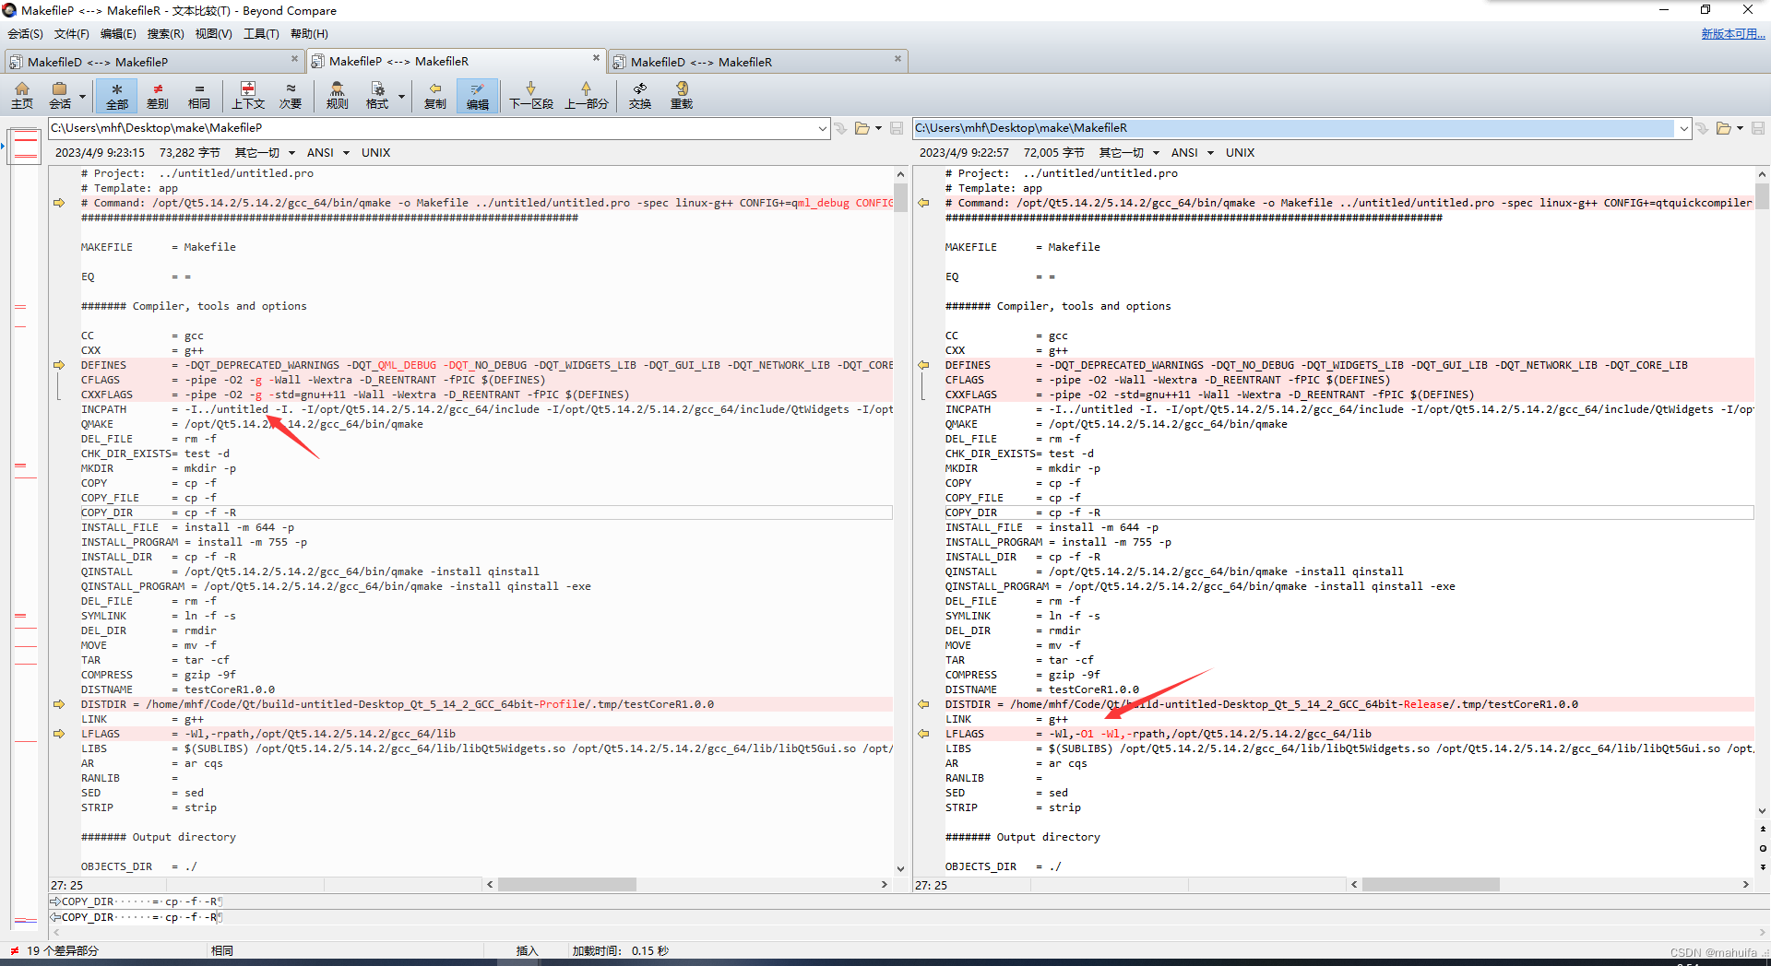This screenshot has width=1771, height=966.
Task: Click the 新版本可用 link
Action: pos(1732,34)
